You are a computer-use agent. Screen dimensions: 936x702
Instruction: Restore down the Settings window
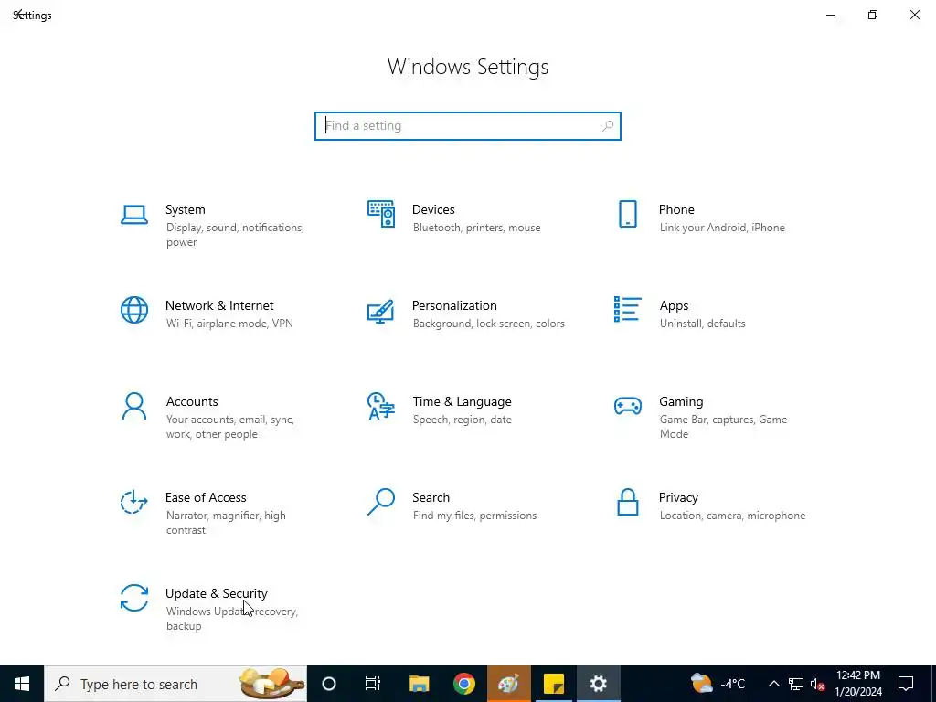873,15
